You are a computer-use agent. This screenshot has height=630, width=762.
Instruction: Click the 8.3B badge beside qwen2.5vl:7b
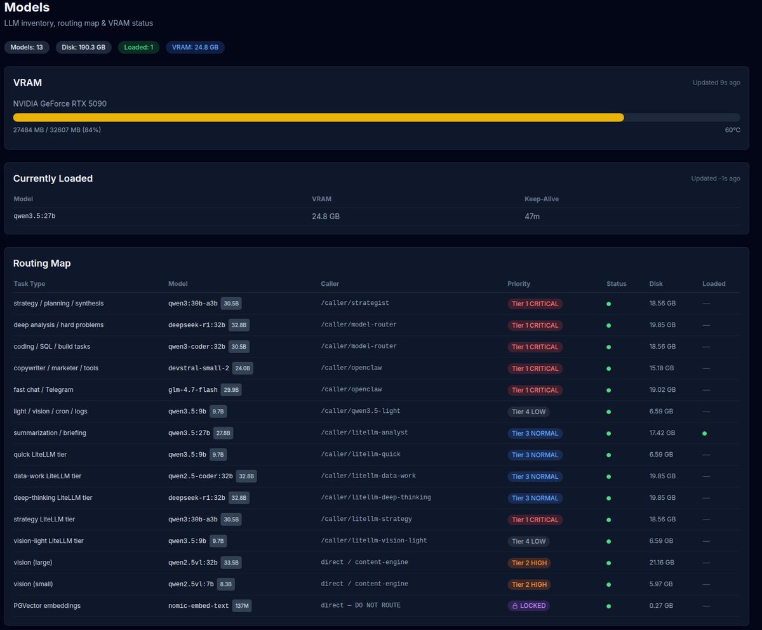tap(225, 584)
